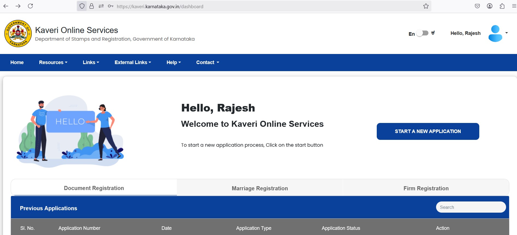Click the Date column header

(167, 228)
